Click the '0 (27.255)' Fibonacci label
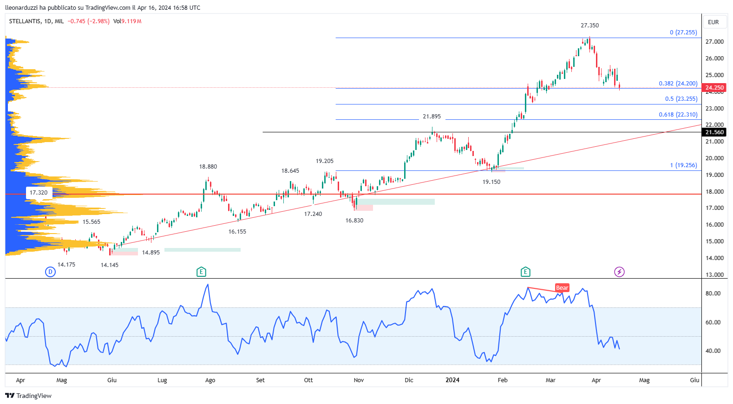This screenshot has width=733, height=404. (683, 33)
